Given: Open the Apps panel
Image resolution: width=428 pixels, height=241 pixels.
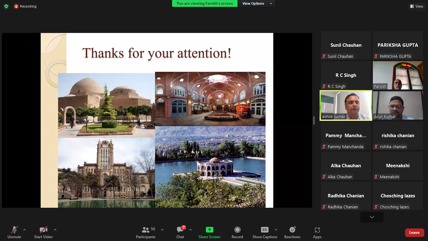Looking at the screenshot, I should 317,233.
